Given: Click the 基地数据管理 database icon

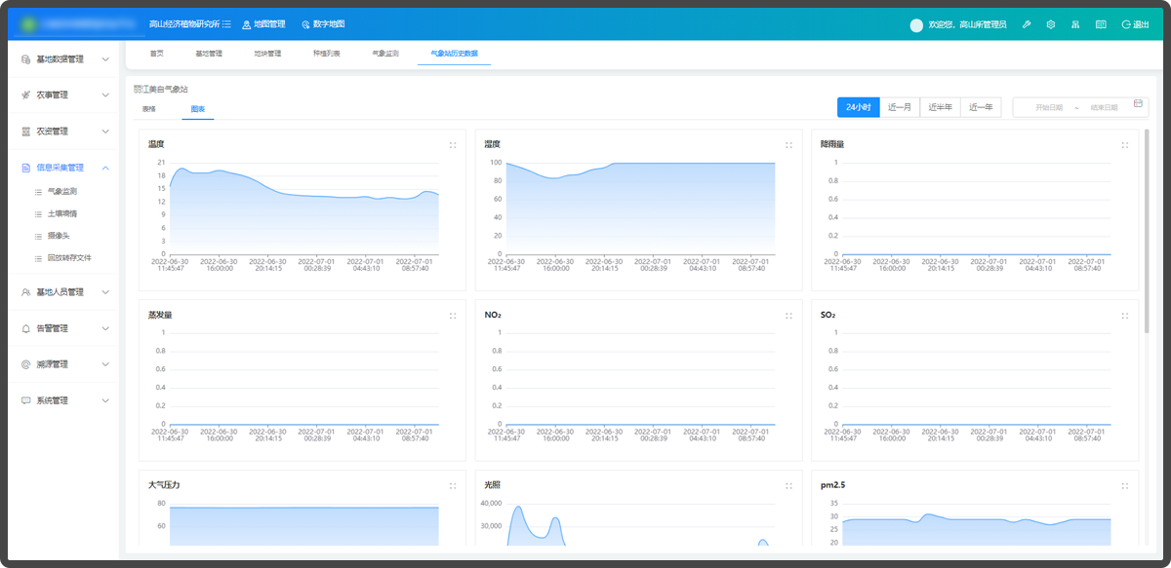Looking at the screenshot, I should coord(26,59).
